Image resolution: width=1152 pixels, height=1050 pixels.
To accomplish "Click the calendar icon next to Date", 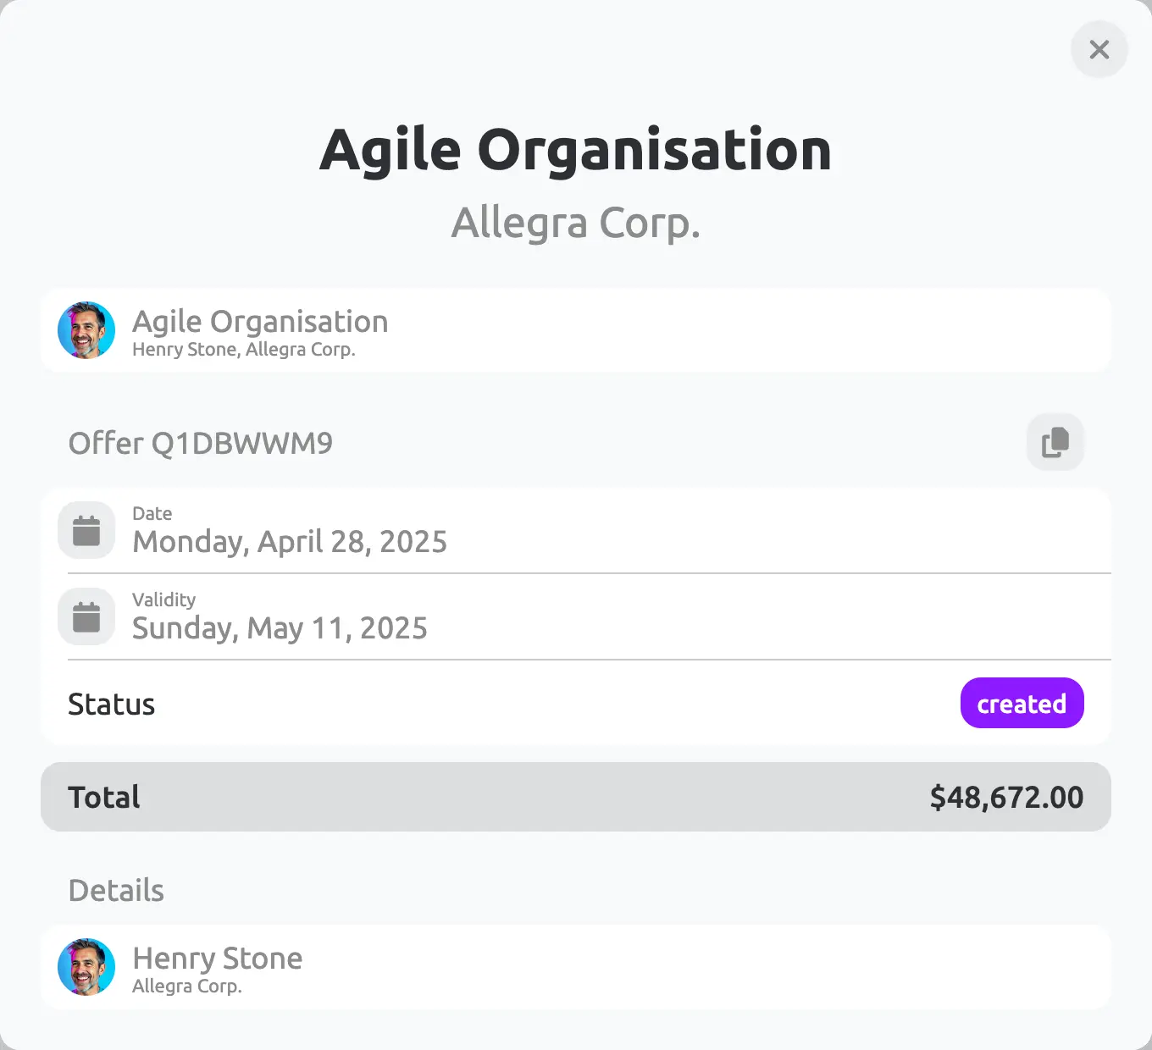I will point(86,530).
